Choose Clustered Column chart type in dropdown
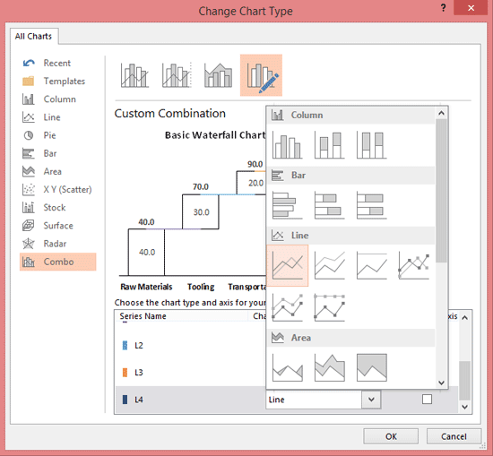 (288, 145)
